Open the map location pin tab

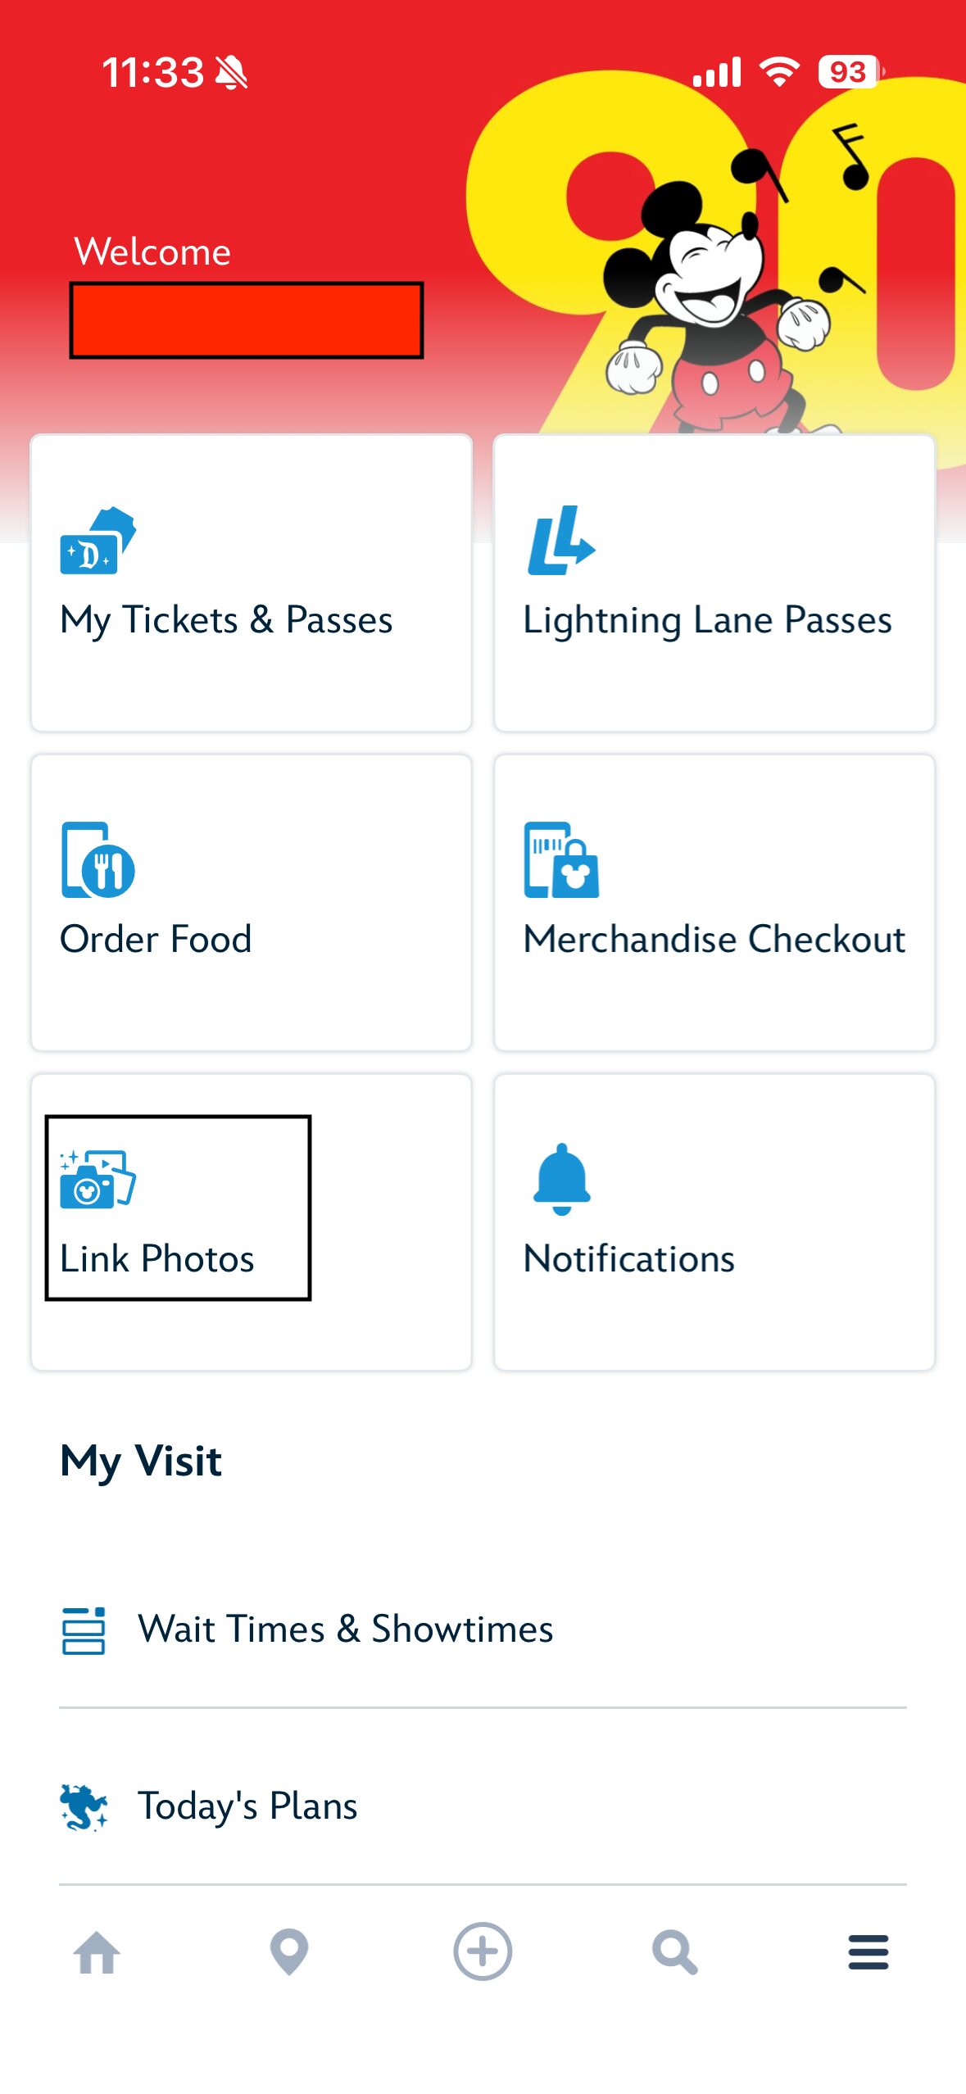coord(289,1953)
